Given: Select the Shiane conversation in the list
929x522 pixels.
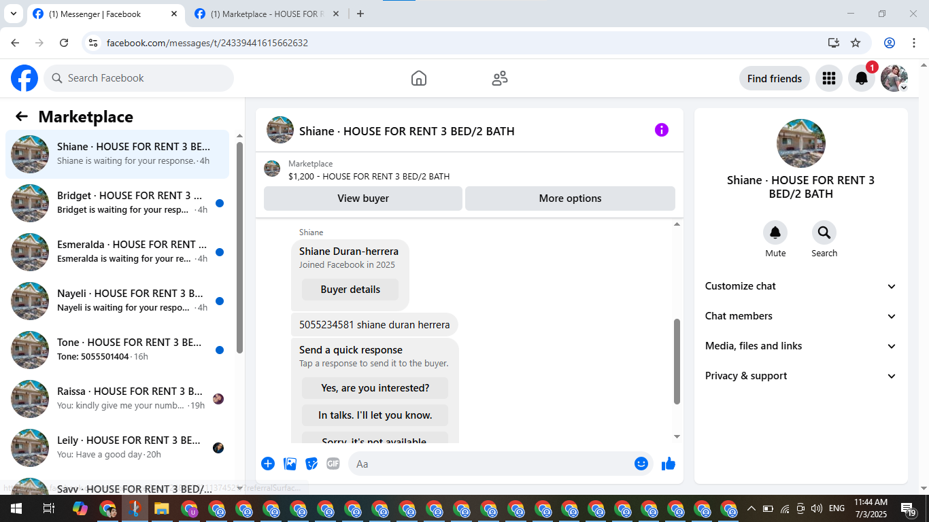Looking at the screenshot, I should point(117,154).
